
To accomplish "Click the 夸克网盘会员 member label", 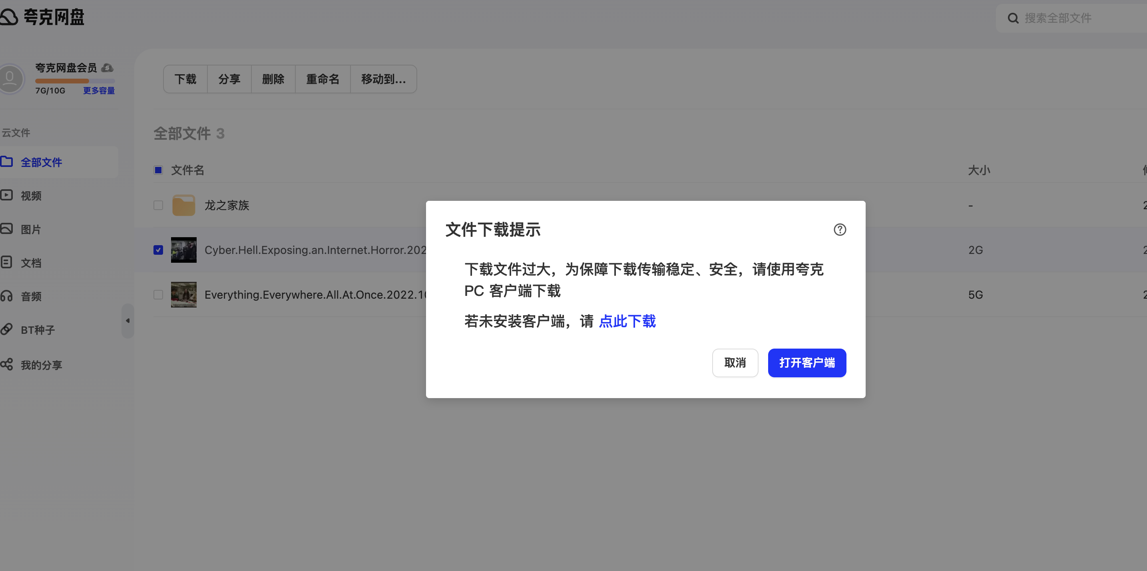I will (66, 67).
